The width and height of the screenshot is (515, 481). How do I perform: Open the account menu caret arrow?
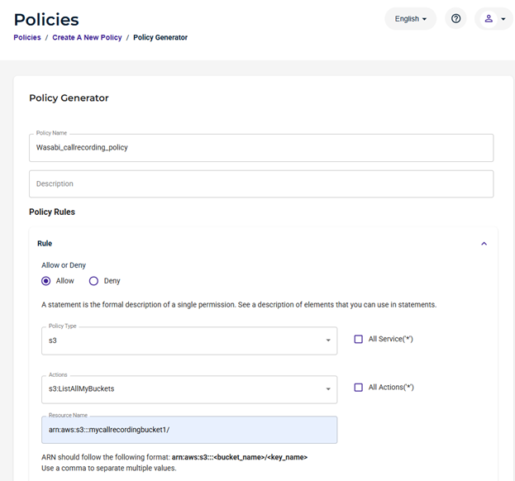[x=503, y=19]
